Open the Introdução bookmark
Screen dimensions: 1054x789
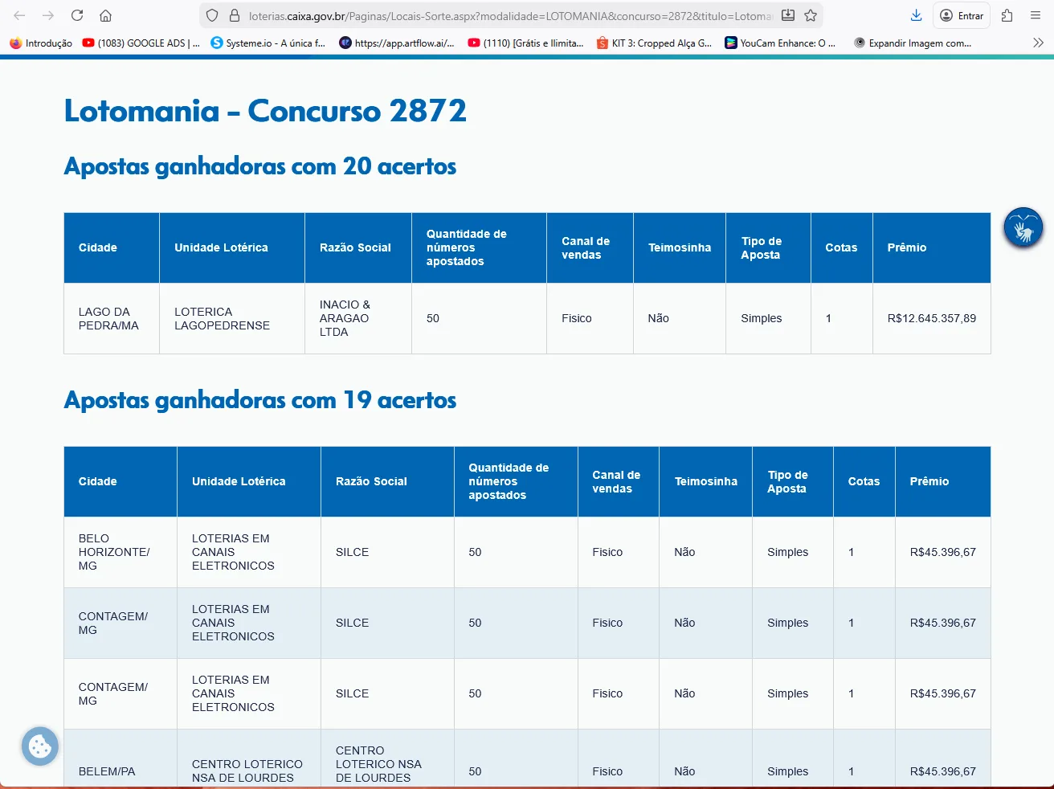tap(41, 43)
